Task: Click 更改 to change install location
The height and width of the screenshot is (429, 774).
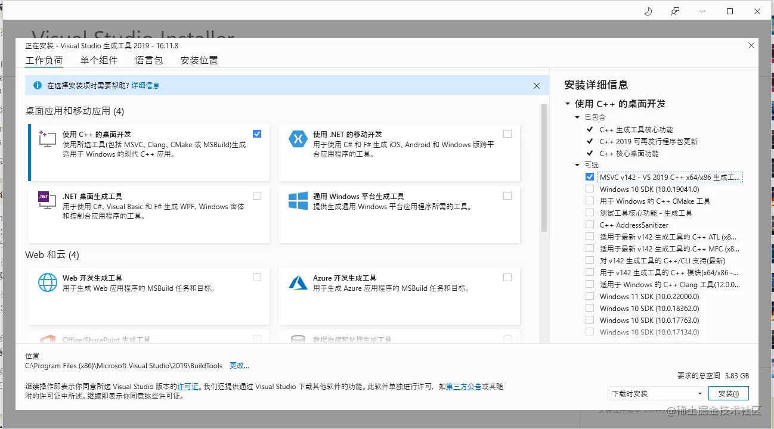Action: 239,366
